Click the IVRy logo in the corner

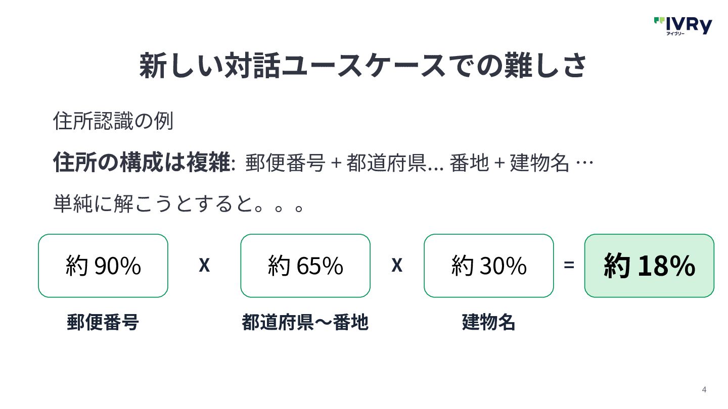(x=682, y=25)
